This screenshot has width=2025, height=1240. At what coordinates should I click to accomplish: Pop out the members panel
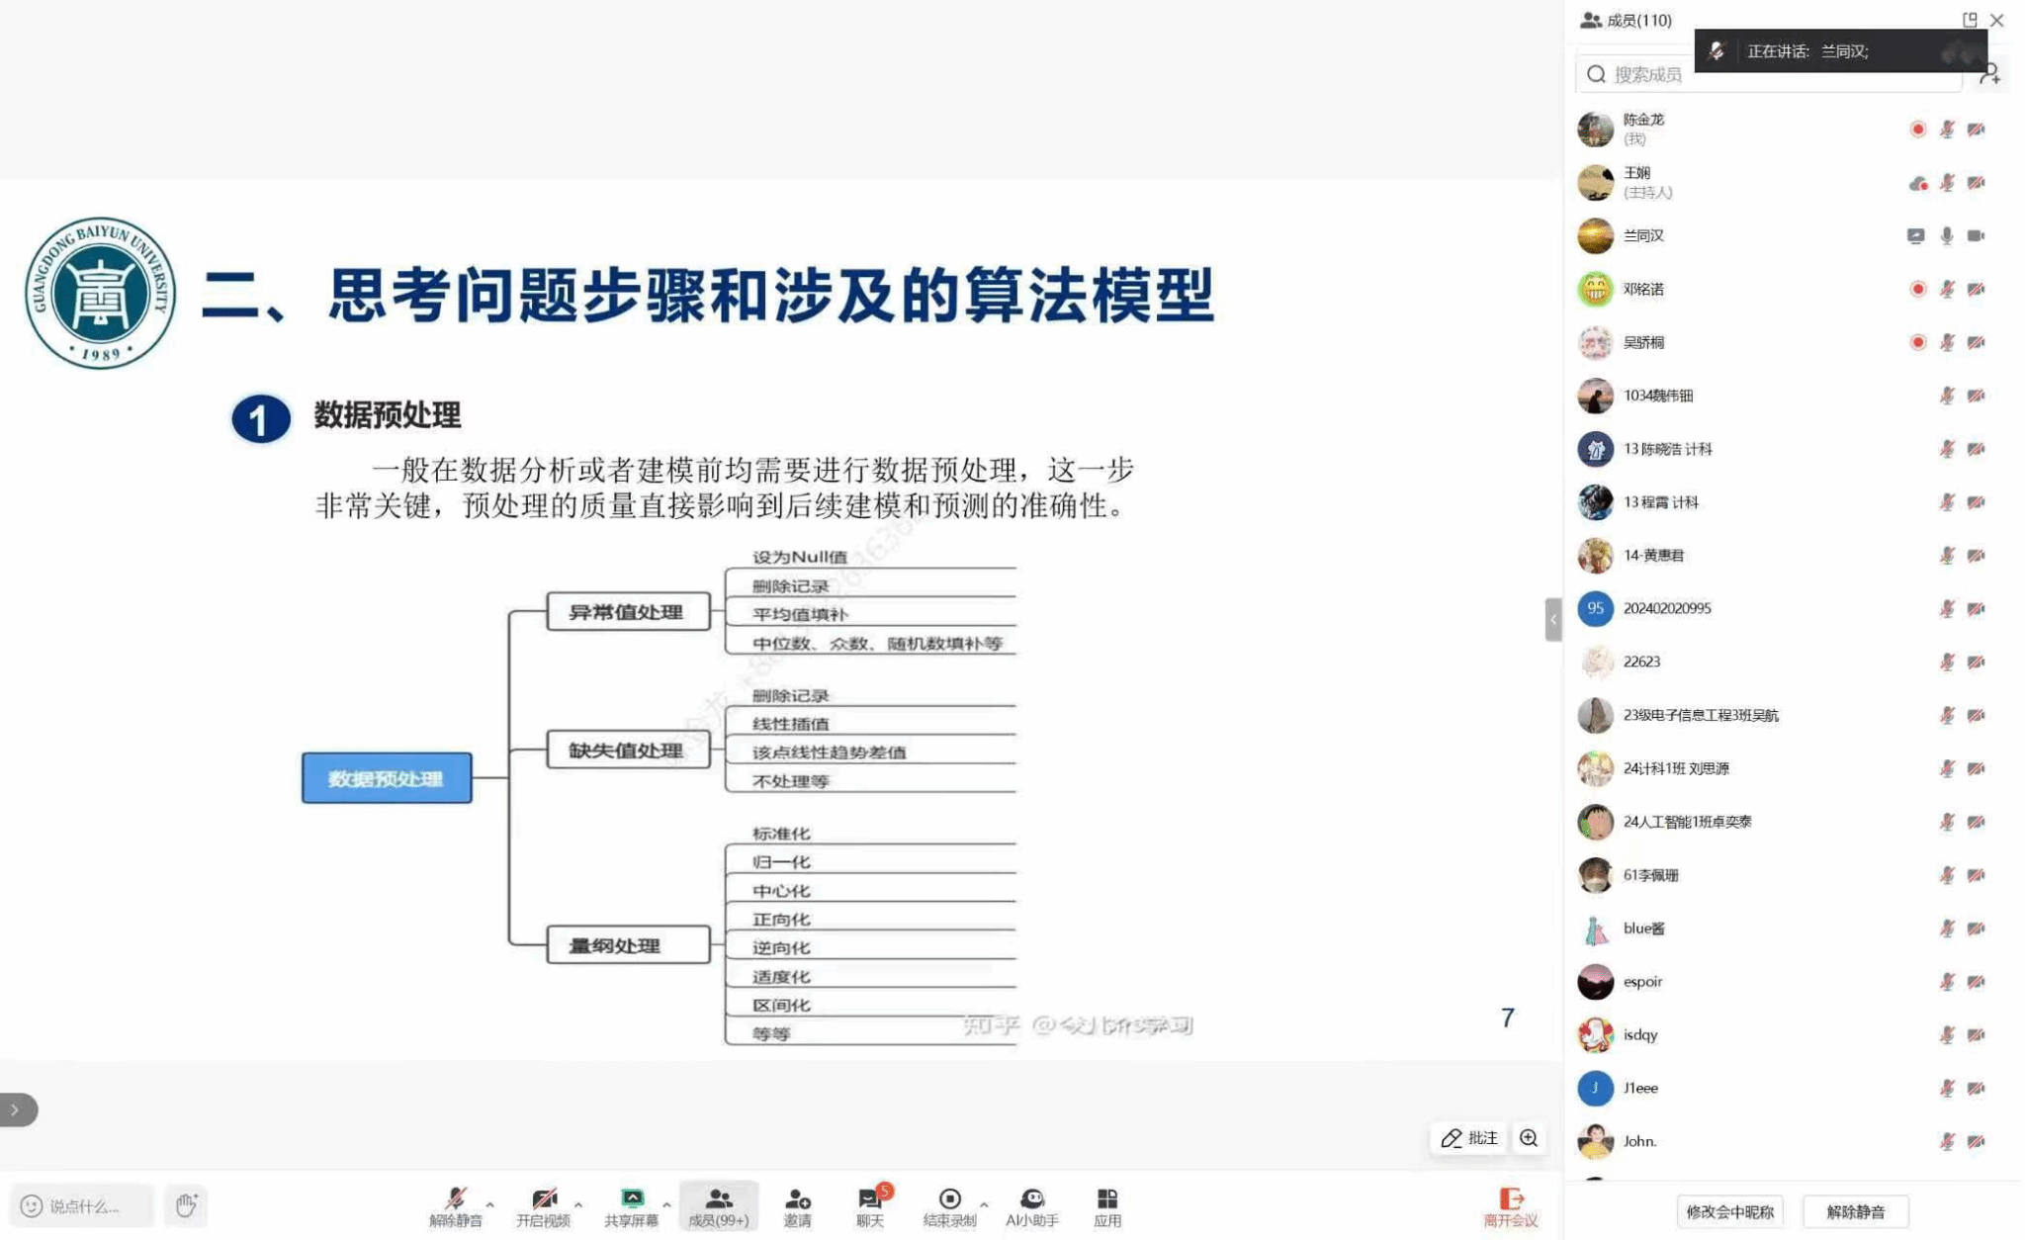pos(1971,20)
